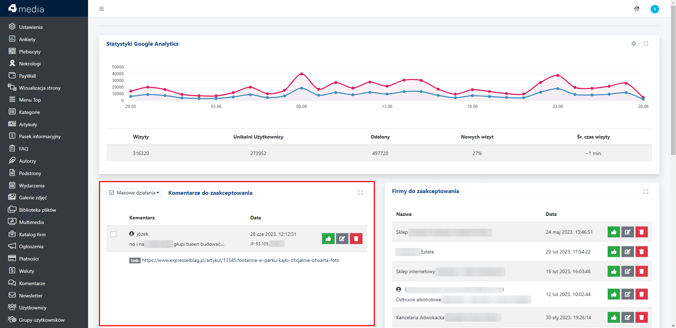This screenshot has width=676, height=328.
Task: Click the Unikalni Użytkownicy value 273952
Action: point(258,153)
